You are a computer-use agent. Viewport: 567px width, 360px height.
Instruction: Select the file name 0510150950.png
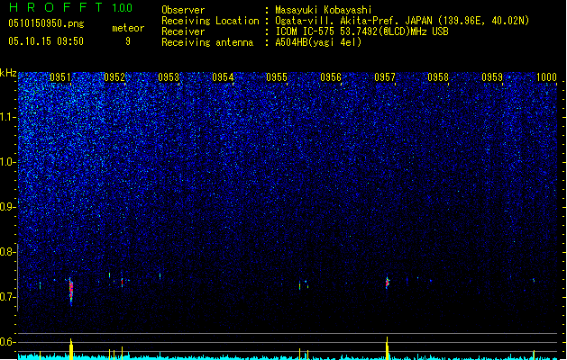tap(46, 23)
